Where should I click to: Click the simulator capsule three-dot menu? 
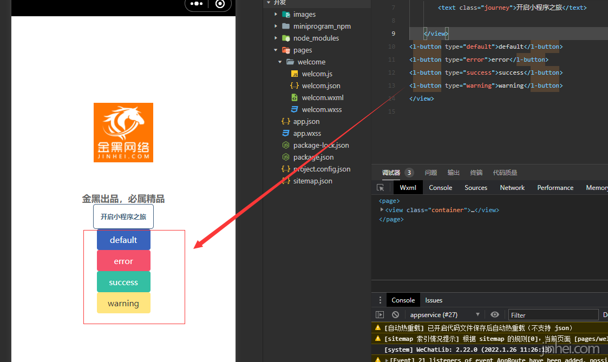click(x=197, y=4)
